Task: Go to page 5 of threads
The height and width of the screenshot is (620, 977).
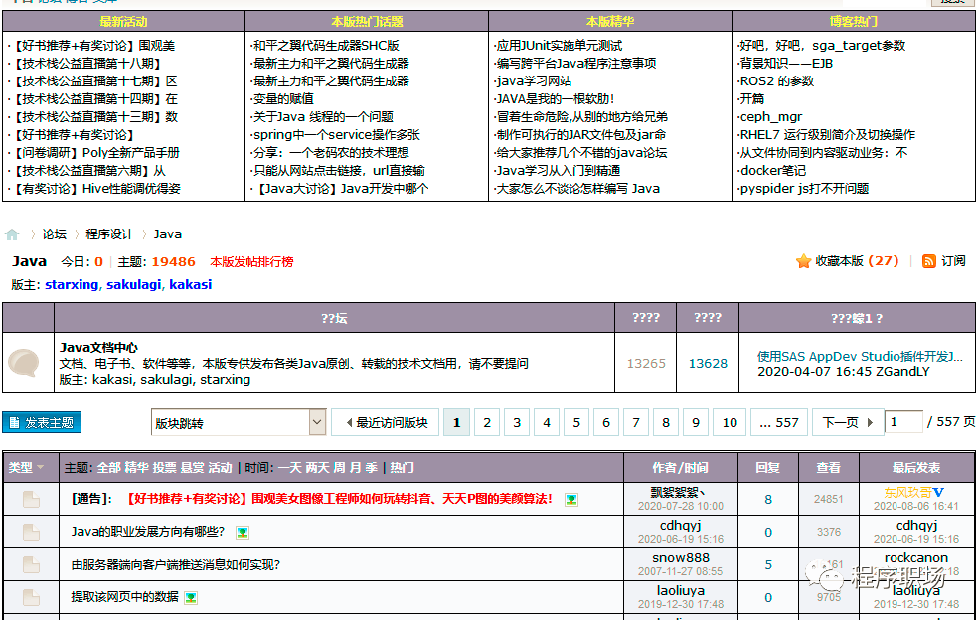Action: pos(576,422)
